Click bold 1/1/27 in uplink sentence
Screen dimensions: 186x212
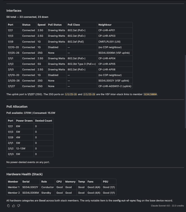coord(31,94)
